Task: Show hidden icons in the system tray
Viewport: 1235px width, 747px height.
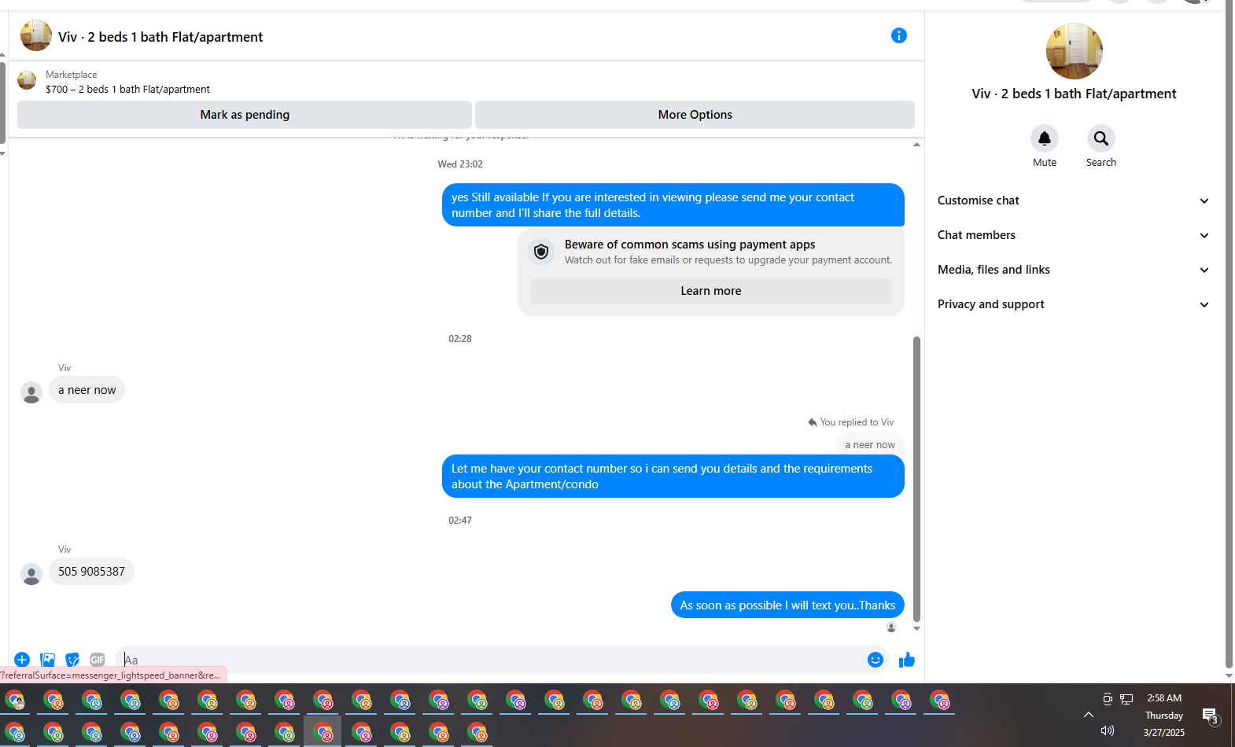Action: click(1089, 715)
